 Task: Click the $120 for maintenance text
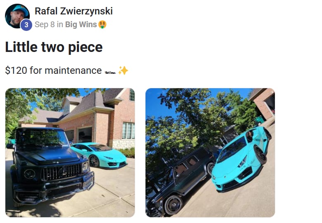(x=53, y=70)
